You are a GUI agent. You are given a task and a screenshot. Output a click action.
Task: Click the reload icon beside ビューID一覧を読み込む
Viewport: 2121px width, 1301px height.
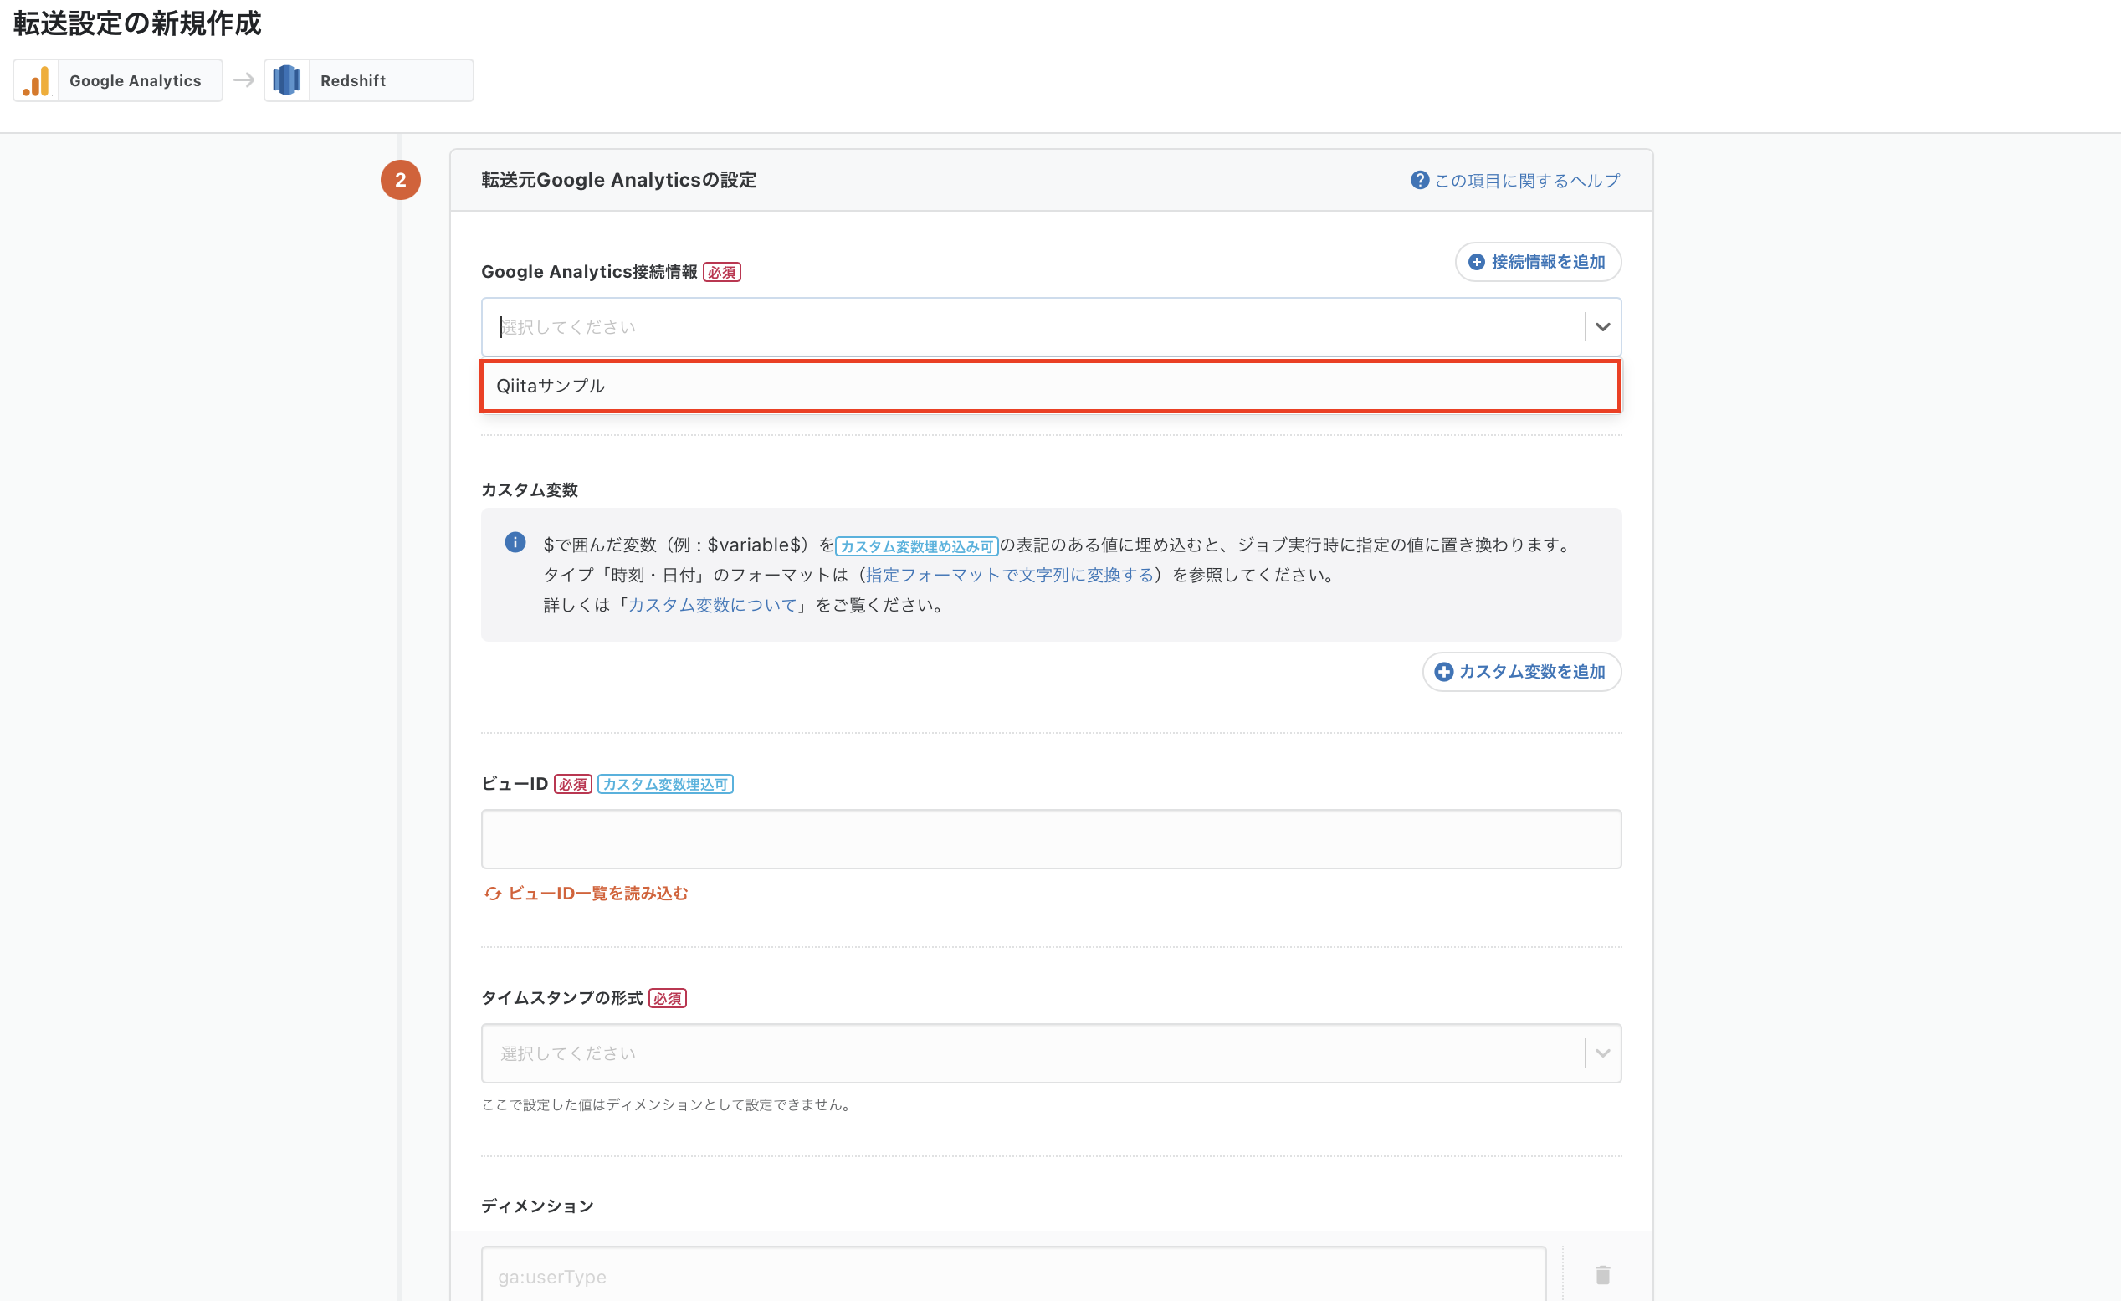492,894
